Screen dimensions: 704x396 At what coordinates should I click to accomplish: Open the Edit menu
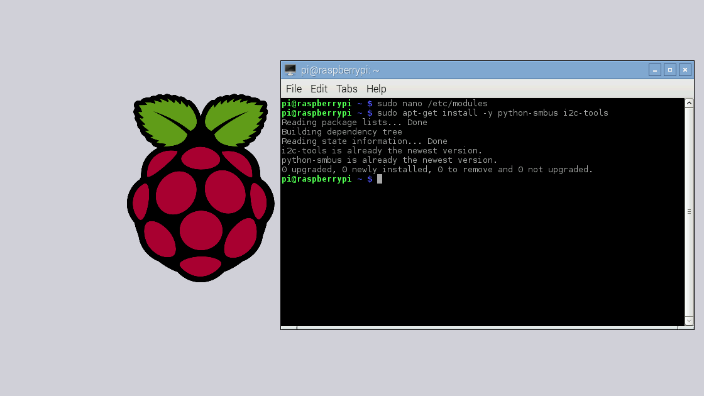pyautogui.click(x=319, y=89)
